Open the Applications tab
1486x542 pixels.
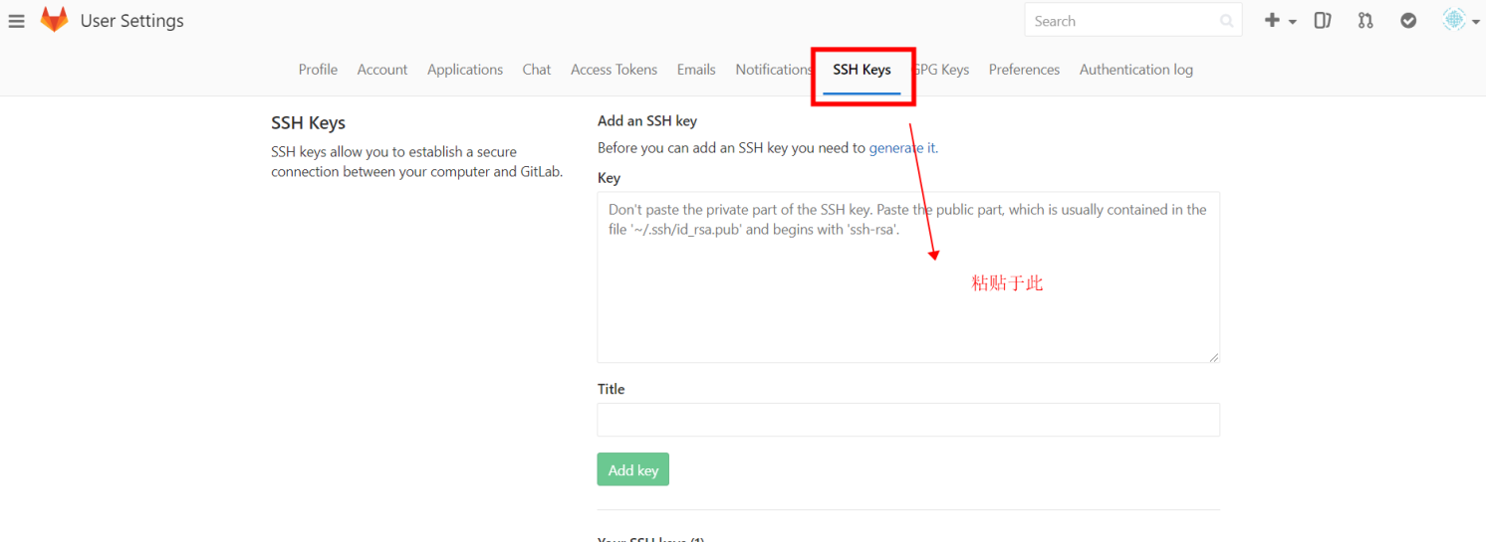coord(465,70)
